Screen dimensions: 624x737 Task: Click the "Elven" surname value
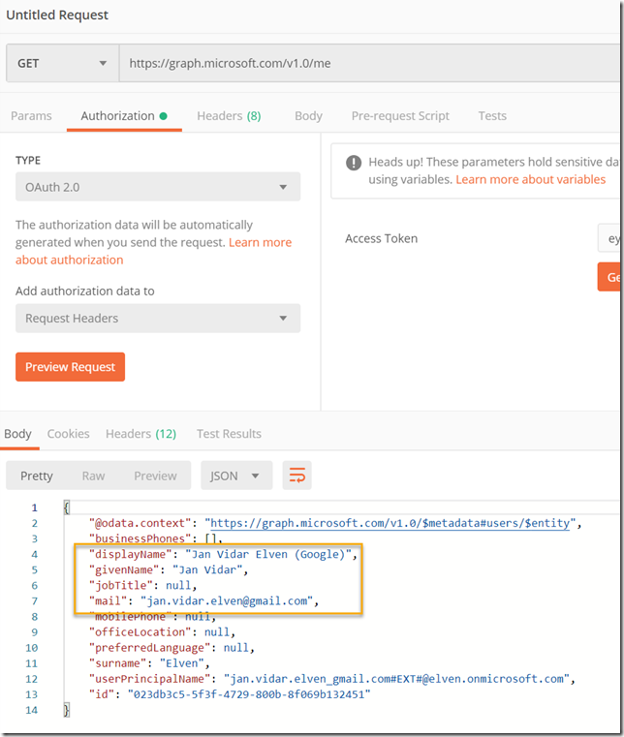181,663
